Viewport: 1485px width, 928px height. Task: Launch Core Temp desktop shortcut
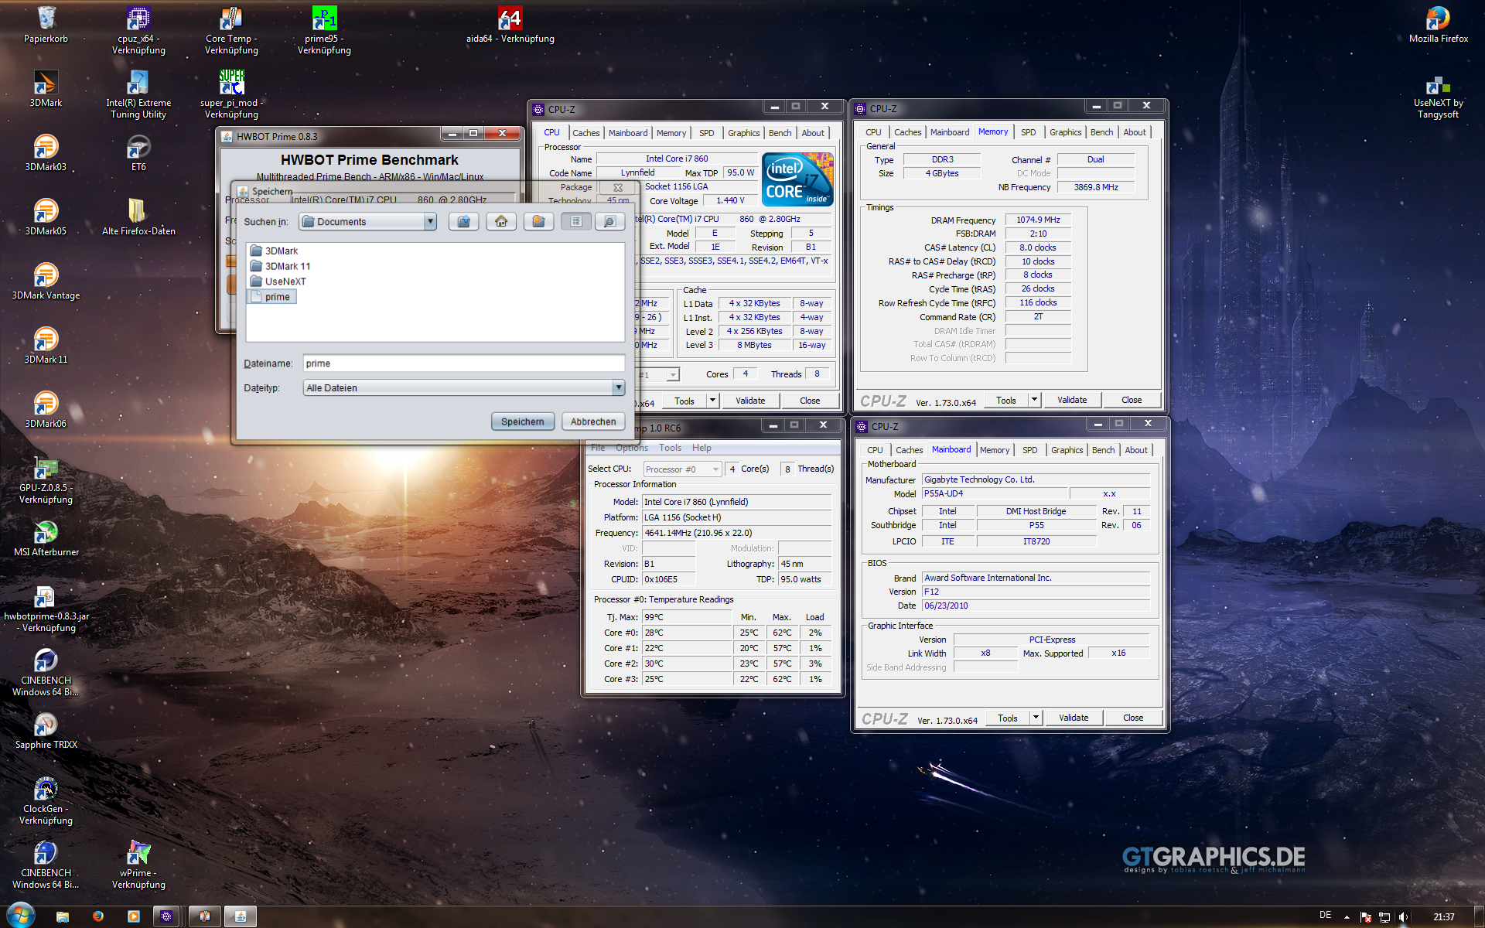231,31
